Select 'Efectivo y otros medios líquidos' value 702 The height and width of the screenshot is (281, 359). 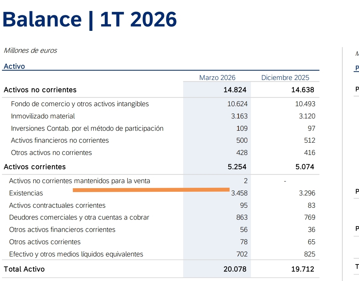tap(242, 254)
